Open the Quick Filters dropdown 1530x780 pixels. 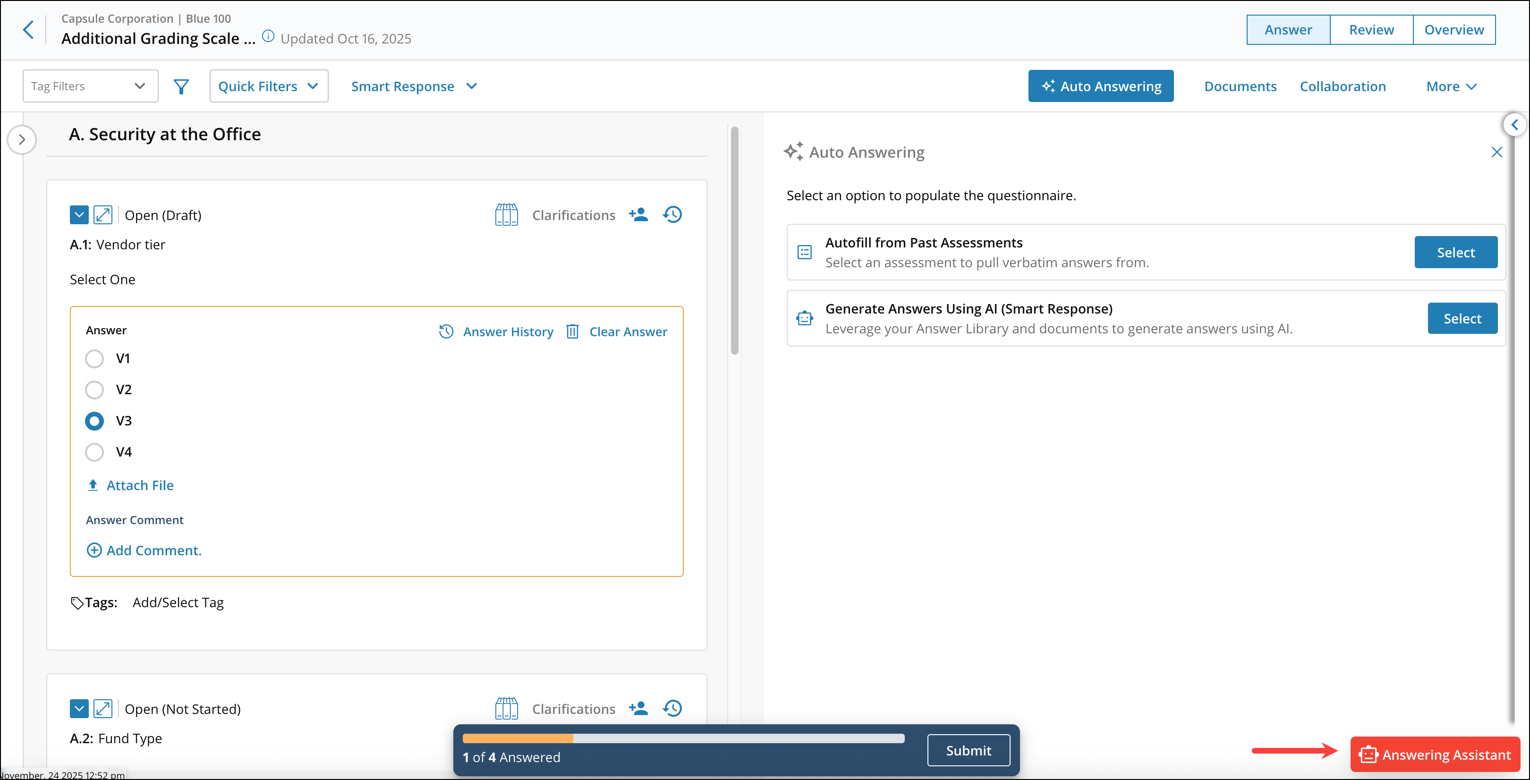[269, 85]
